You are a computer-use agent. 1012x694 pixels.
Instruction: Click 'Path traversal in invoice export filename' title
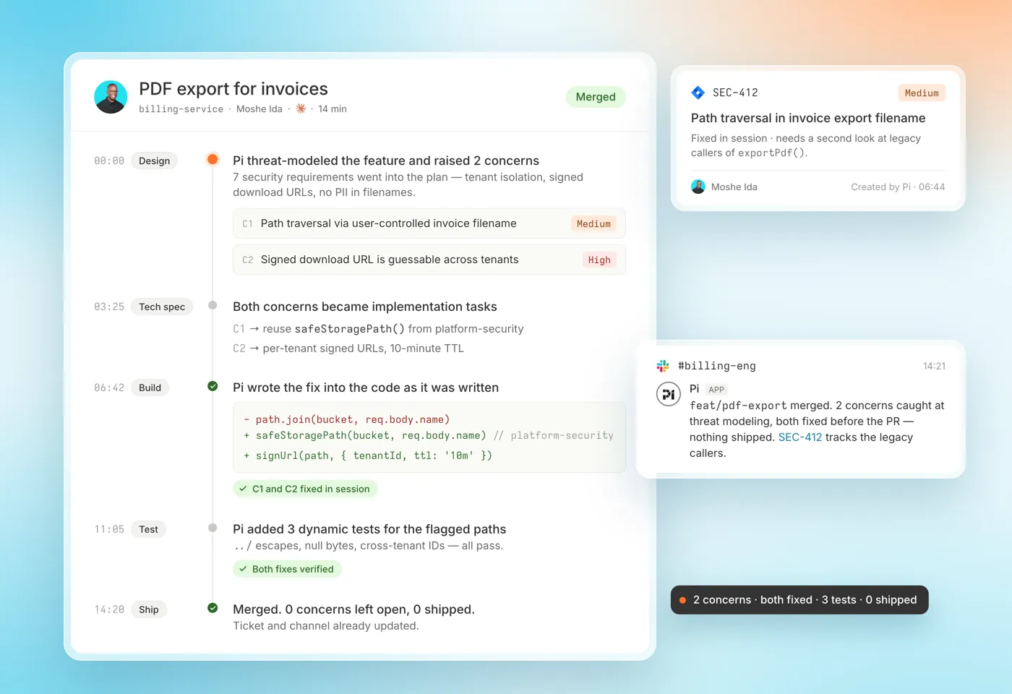(808, 118)
